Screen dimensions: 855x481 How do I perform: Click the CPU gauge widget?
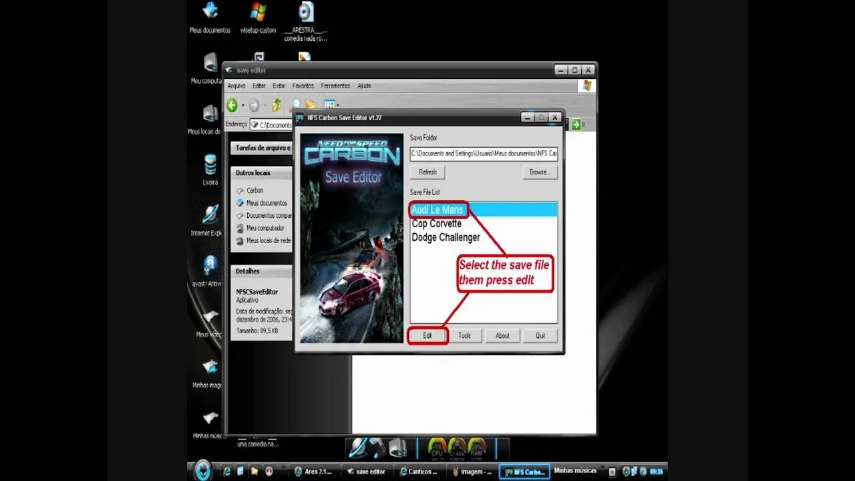tap(437, 449)
